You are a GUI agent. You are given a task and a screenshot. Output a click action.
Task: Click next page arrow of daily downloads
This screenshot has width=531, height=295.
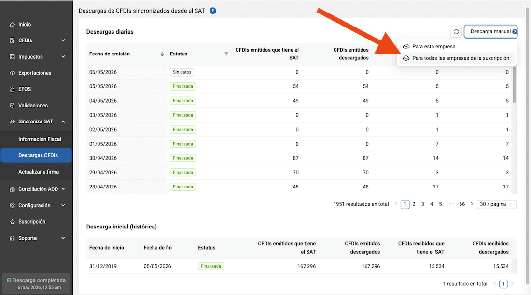[x=472, y=204]
